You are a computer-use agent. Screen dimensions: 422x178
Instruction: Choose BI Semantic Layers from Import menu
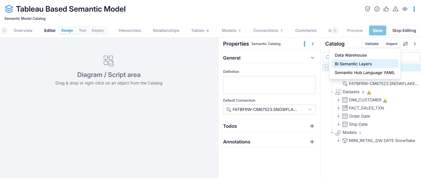tap(365, 64)
